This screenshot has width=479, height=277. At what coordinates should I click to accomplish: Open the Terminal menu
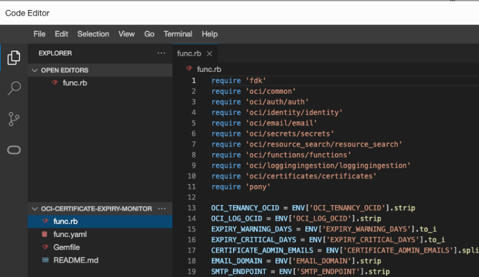tap(177, 34)
